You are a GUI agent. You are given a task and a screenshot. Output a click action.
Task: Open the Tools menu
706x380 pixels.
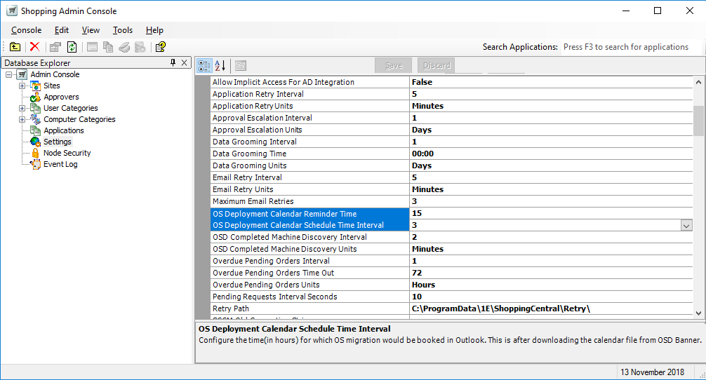[x=123, y=30]
